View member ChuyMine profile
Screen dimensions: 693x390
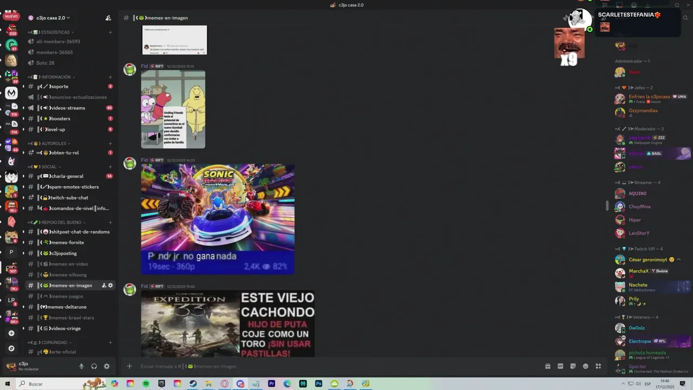652,206
